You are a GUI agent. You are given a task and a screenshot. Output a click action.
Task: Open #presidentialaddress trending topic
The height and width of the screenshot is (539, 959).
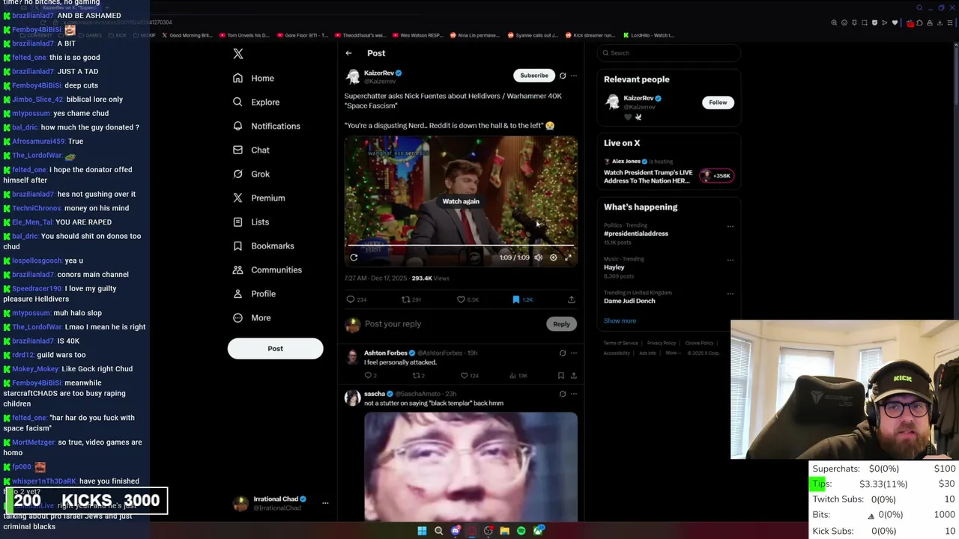[x=636, y=234]
